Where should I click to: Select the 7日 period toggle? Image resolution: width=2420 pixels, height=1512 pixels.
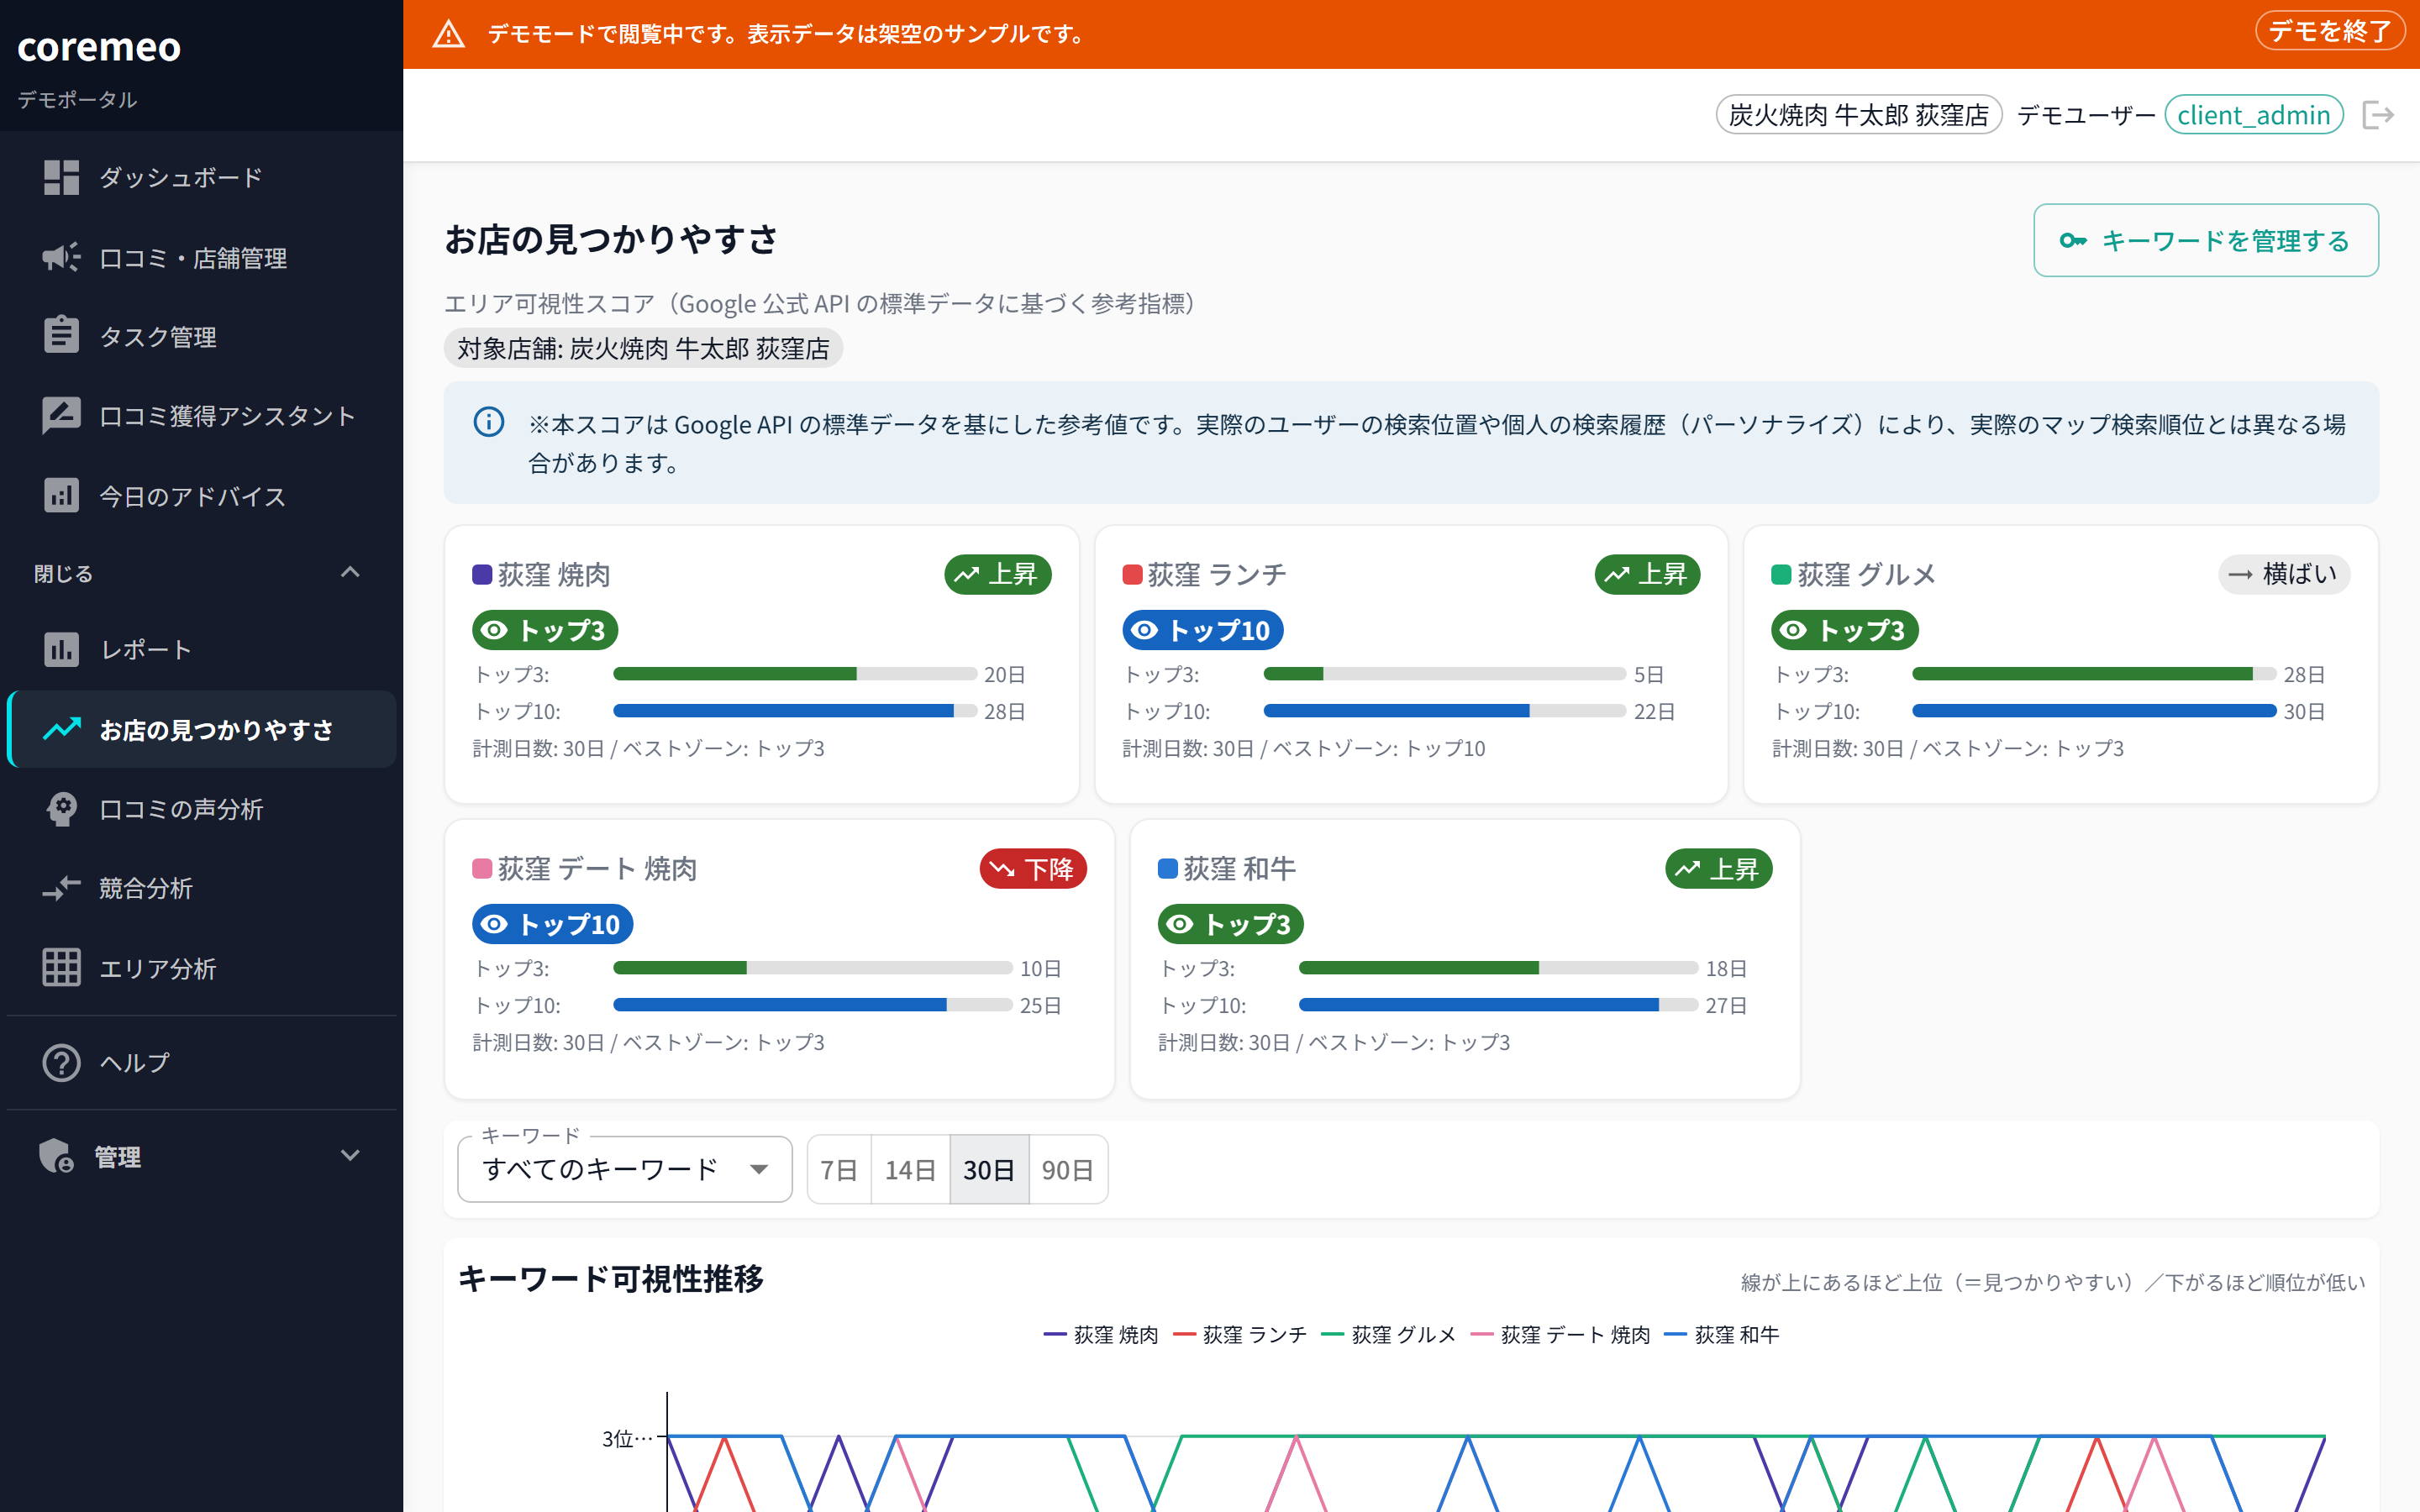[839, 1169]
